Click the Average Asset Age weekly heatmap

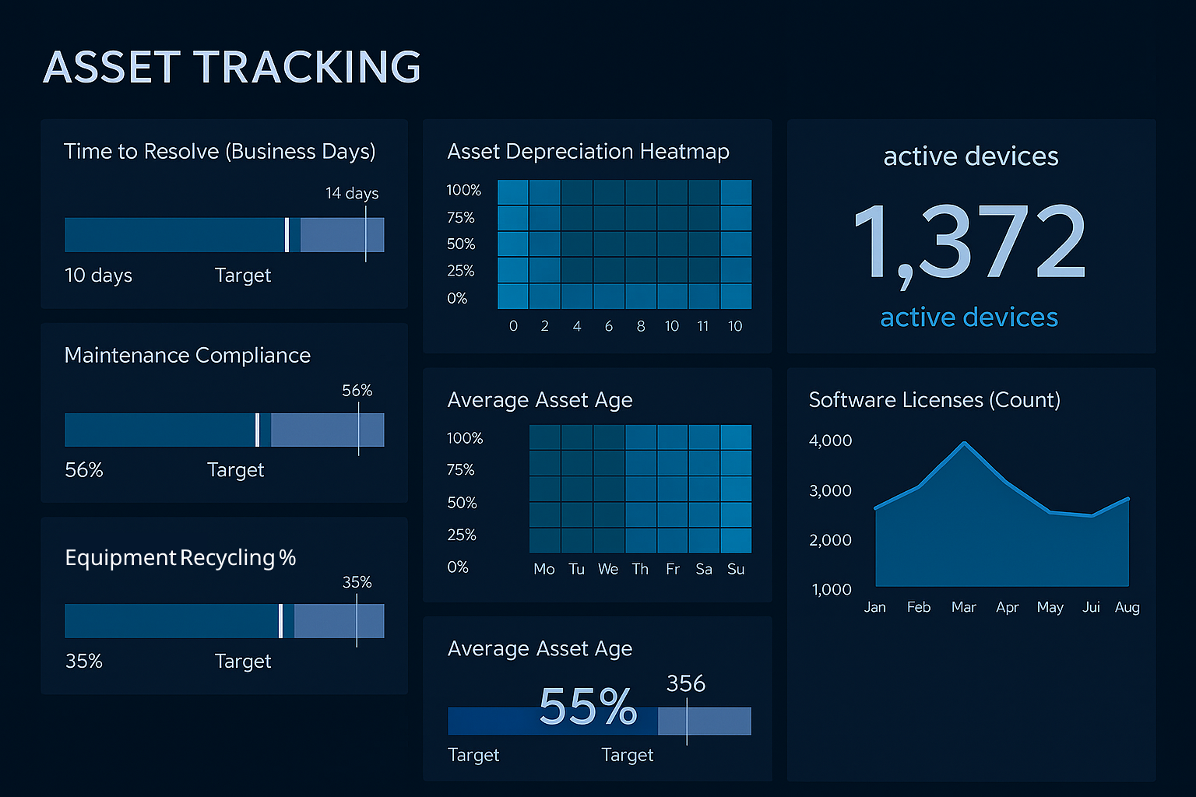point(640,490)
